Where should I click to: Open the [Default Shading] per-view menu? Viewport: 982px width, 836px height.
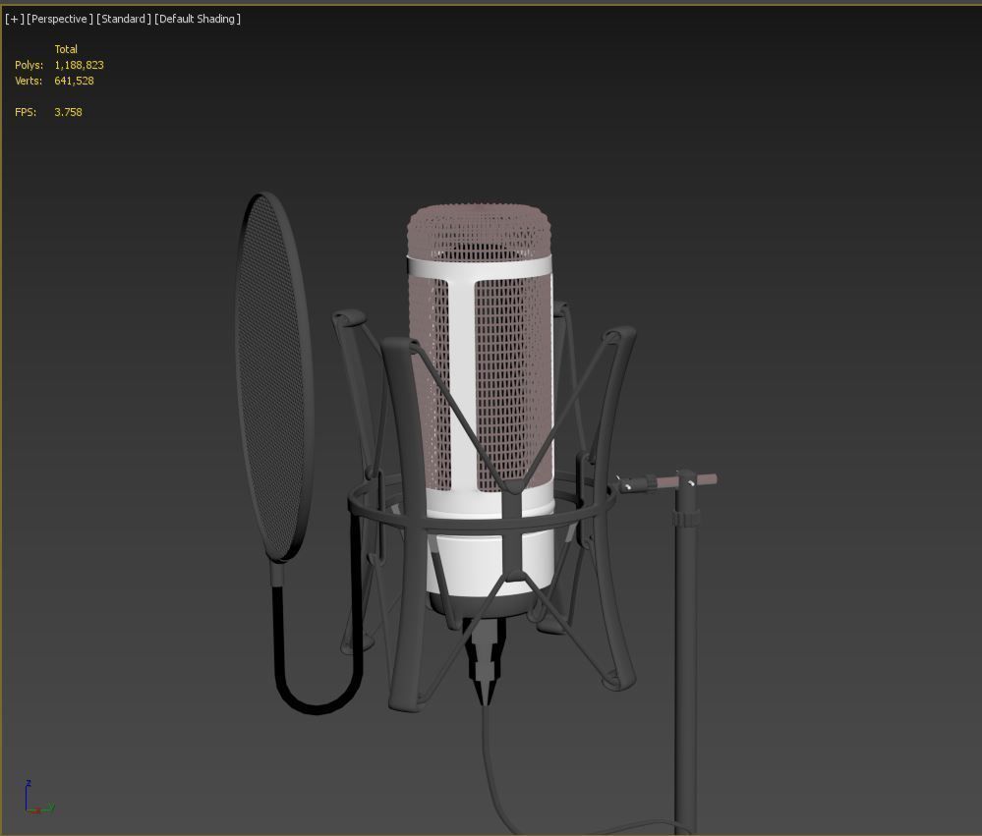coord(198,19)
